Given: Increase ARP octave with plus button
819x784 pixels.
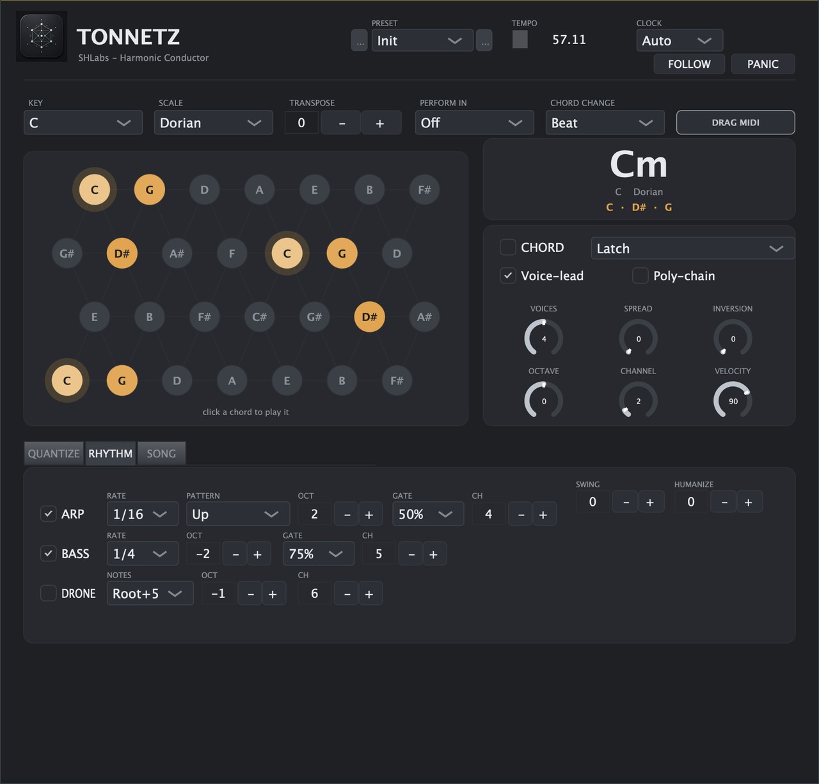Looking at the screenshot, I should [369, 514].
